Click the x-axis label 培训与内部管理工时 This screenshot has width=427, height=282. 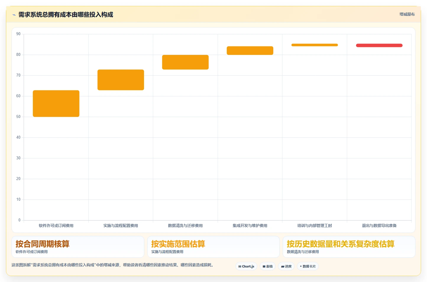315,226
